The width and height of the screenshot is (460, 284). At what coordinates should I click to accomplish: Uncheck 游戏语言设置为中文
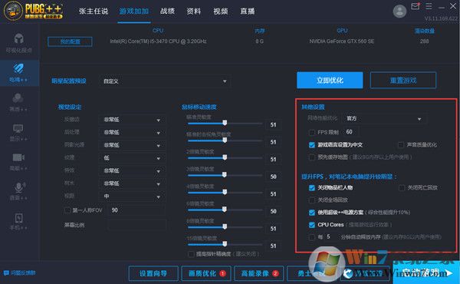click(x=312, y=145)
